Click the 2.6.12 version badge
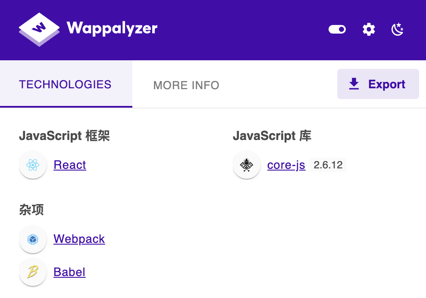The width and height of the screenshot is (426, 298). click(328, 165)
